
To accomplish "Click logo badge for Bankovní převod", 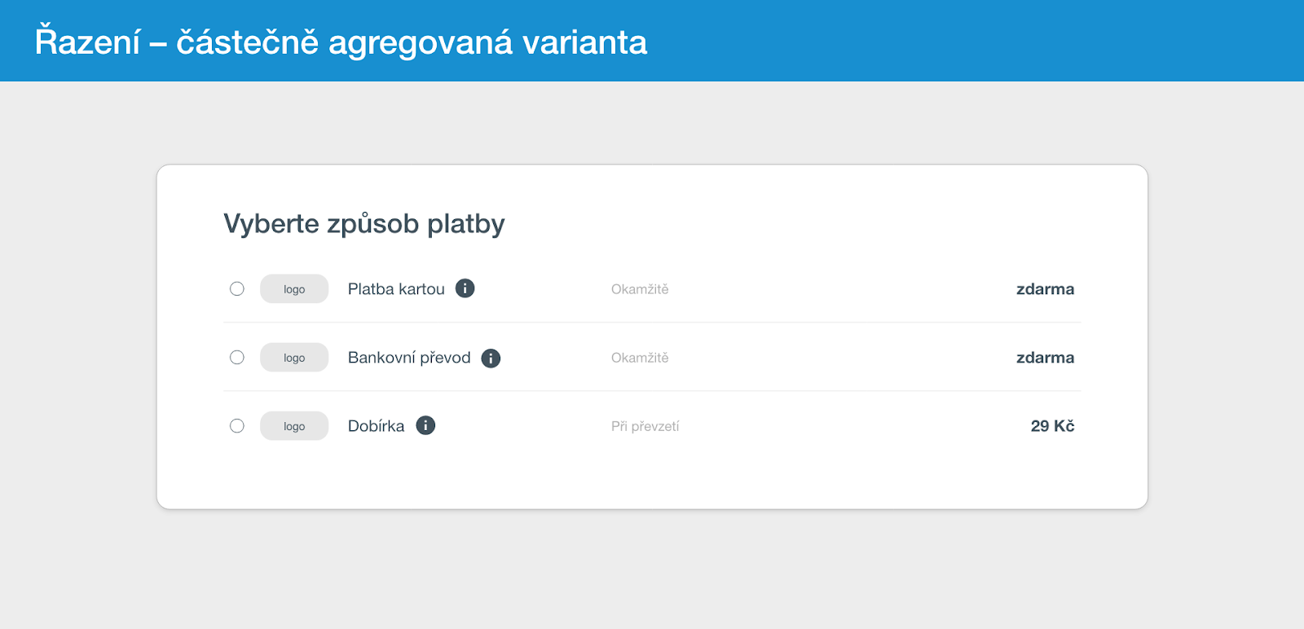I will click(x=294, y=357).
